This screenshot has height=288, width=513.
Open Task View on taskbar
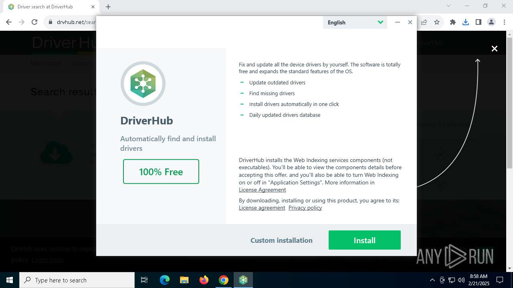[144, 280]
